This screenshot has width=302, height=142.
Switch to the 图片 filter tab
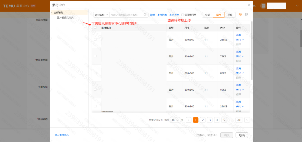[x=219, y=15]
